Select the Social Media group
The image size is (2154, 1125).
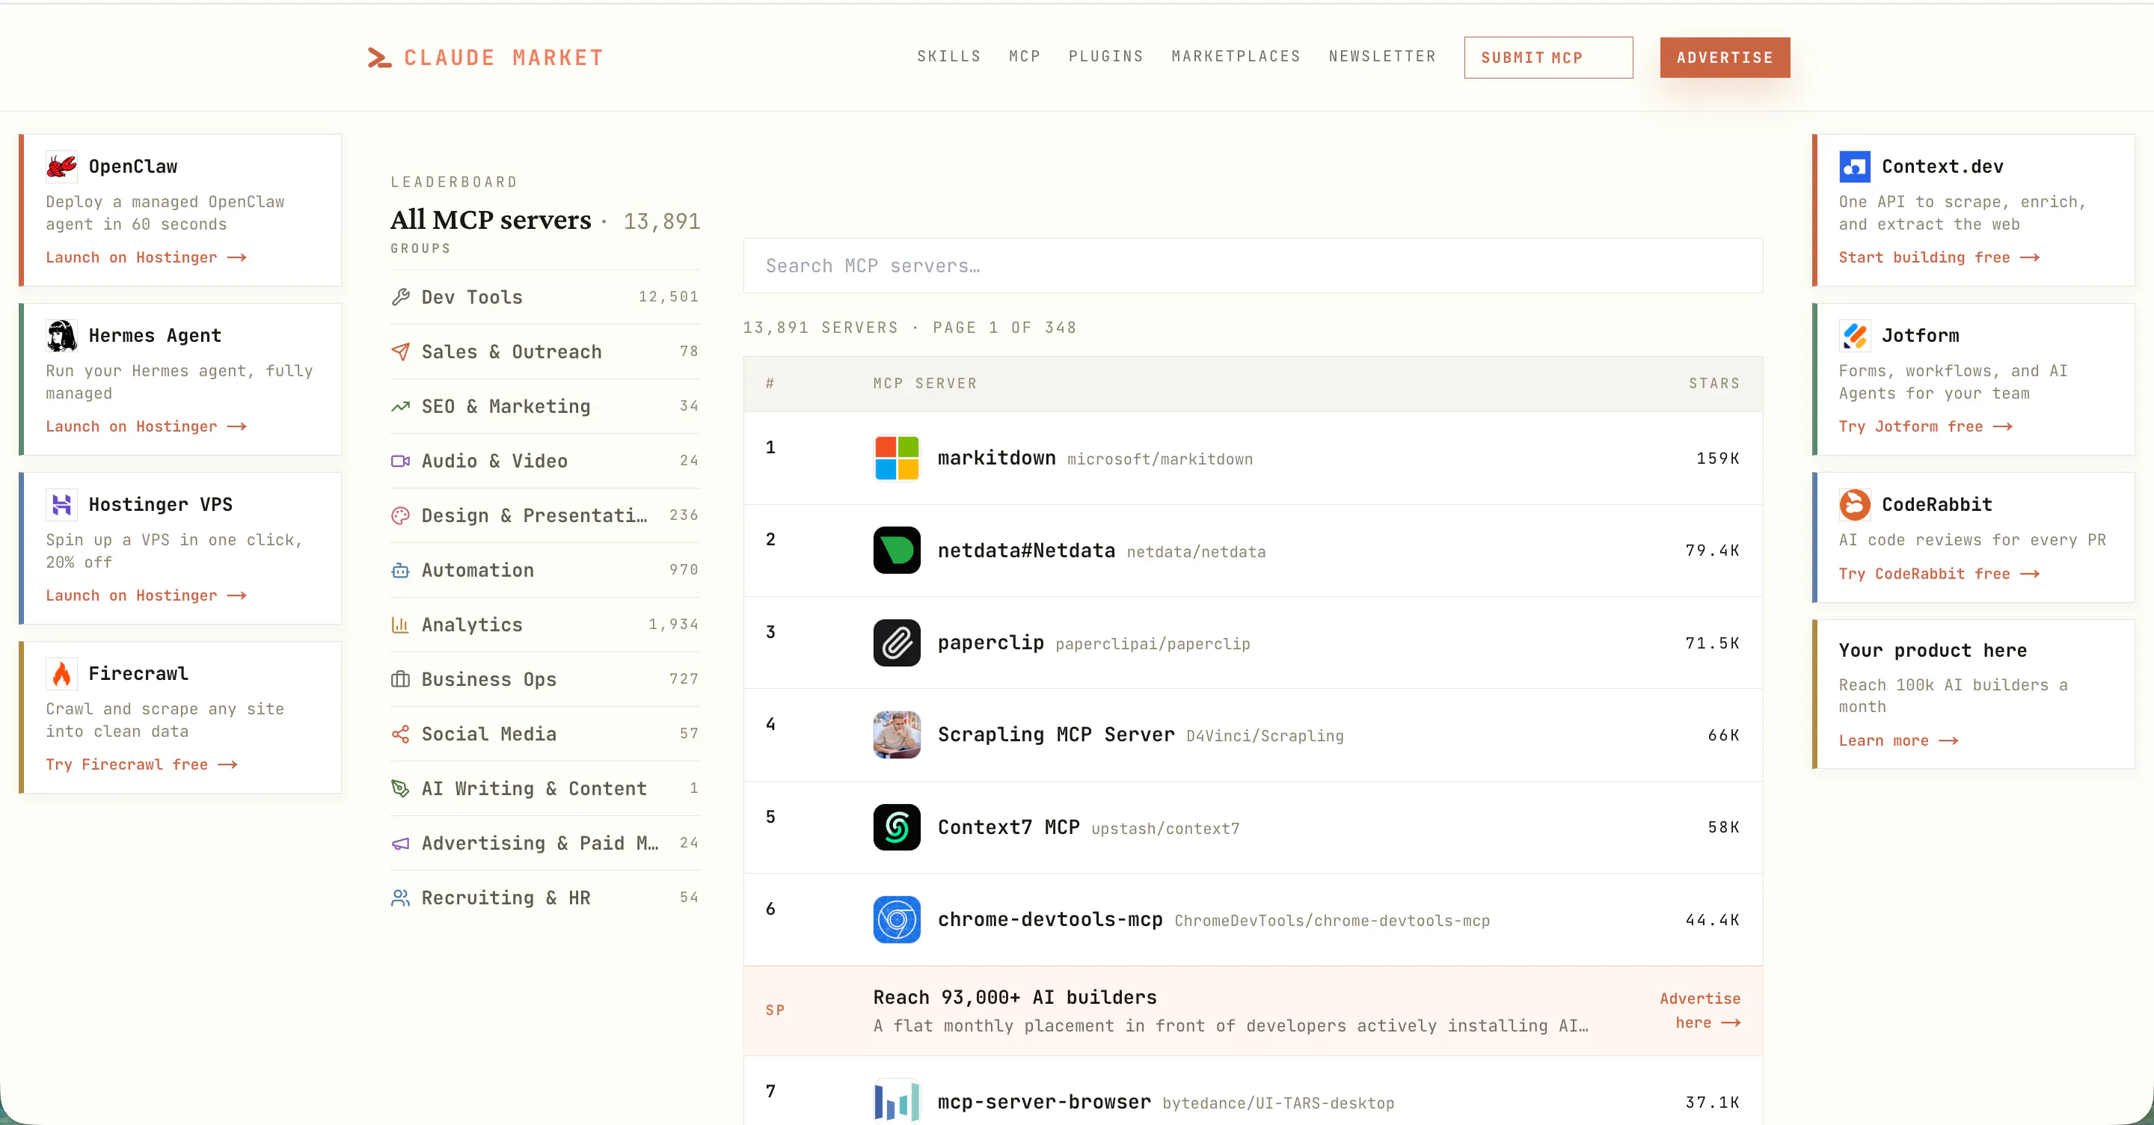(544, 734)
